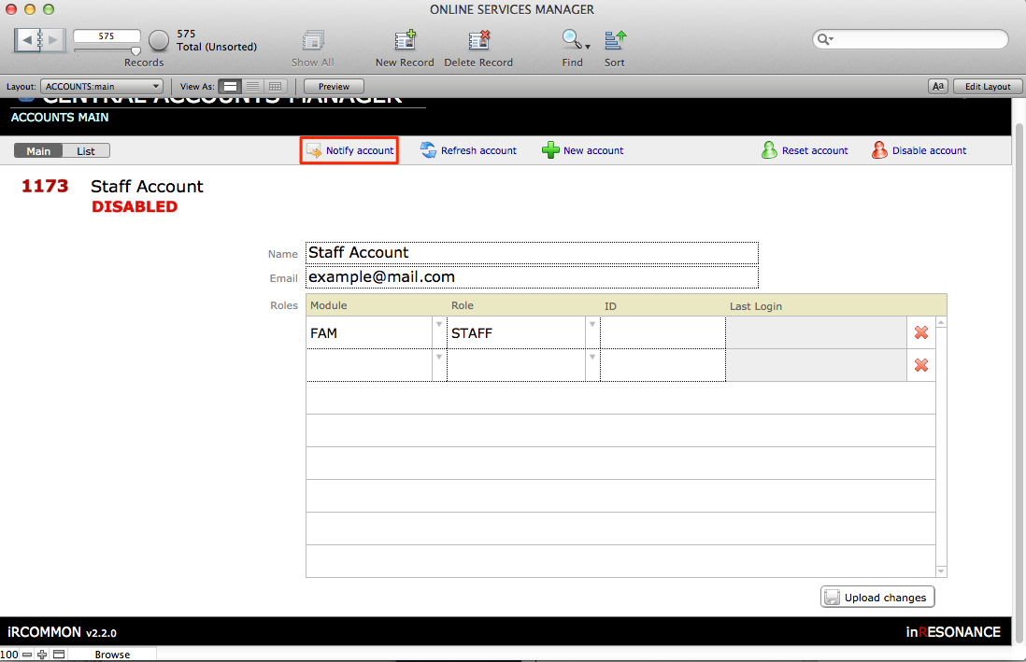This screenshot has width=1026, height=662.
Task: Click the Sort toolbar icon
Action: coord(615,41)
